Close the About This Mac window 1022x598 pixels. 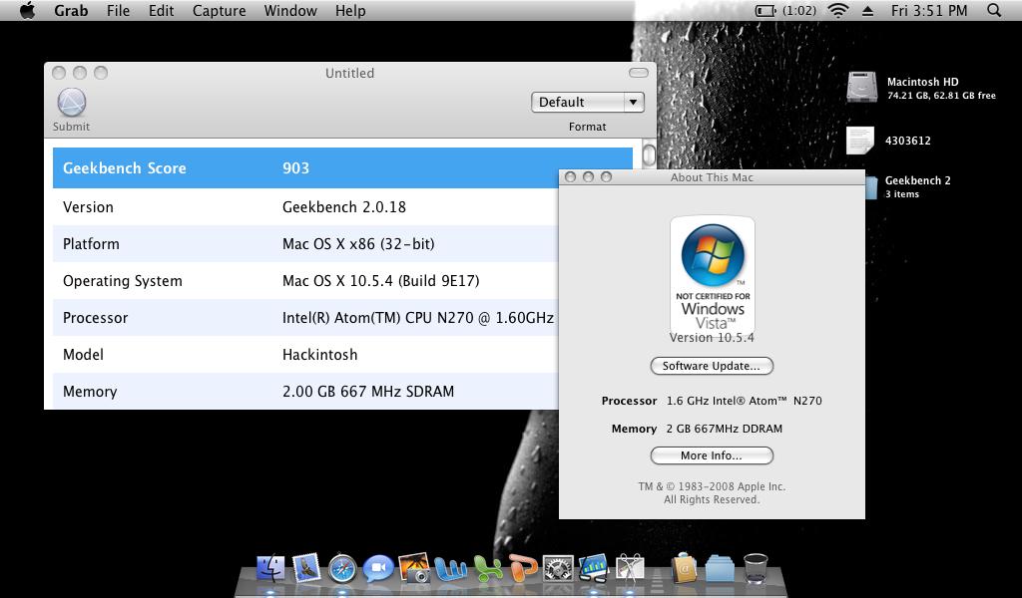click(570, 177)
